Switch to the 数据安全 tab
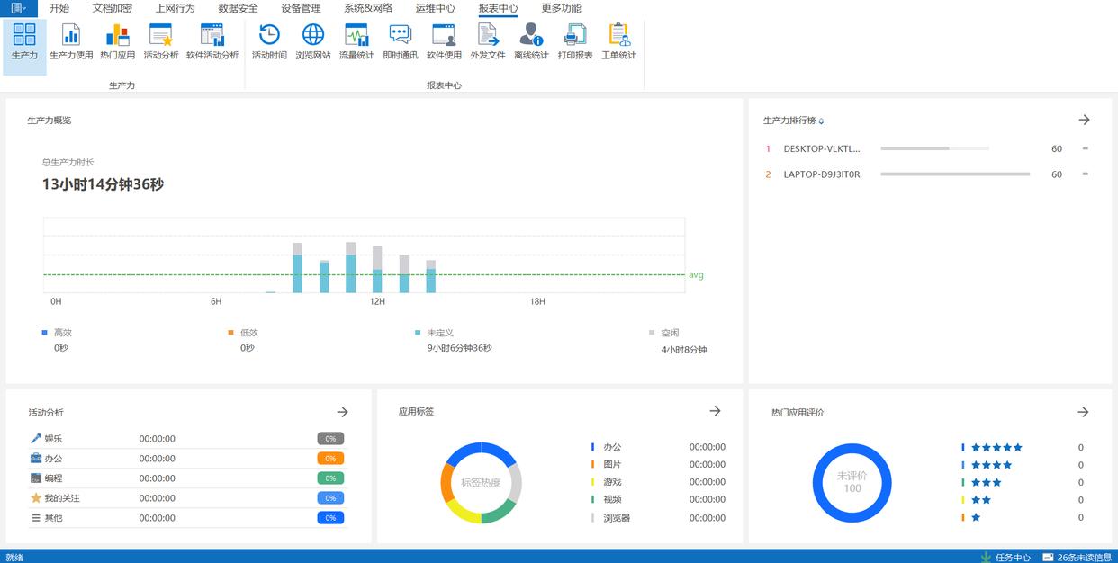The image size is (1118, 563). (x=238, y=8)
